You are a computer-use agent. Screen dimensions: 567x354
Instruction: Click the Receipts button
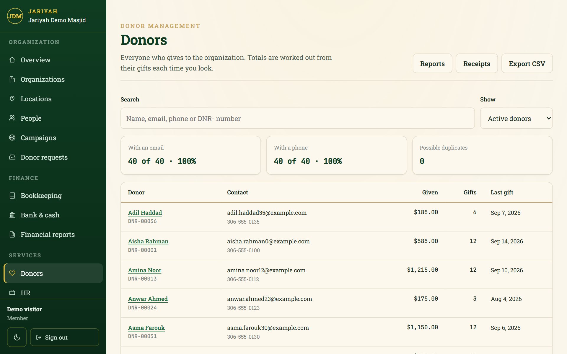pyautogui.click(x=477, y=63)
